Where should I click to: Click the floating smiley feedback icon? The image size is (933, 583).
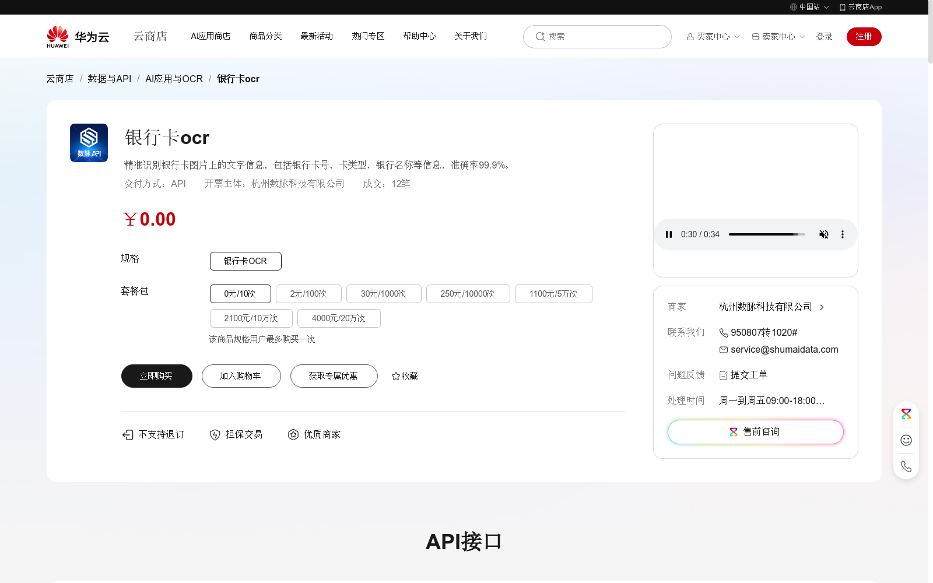(906, 440)
